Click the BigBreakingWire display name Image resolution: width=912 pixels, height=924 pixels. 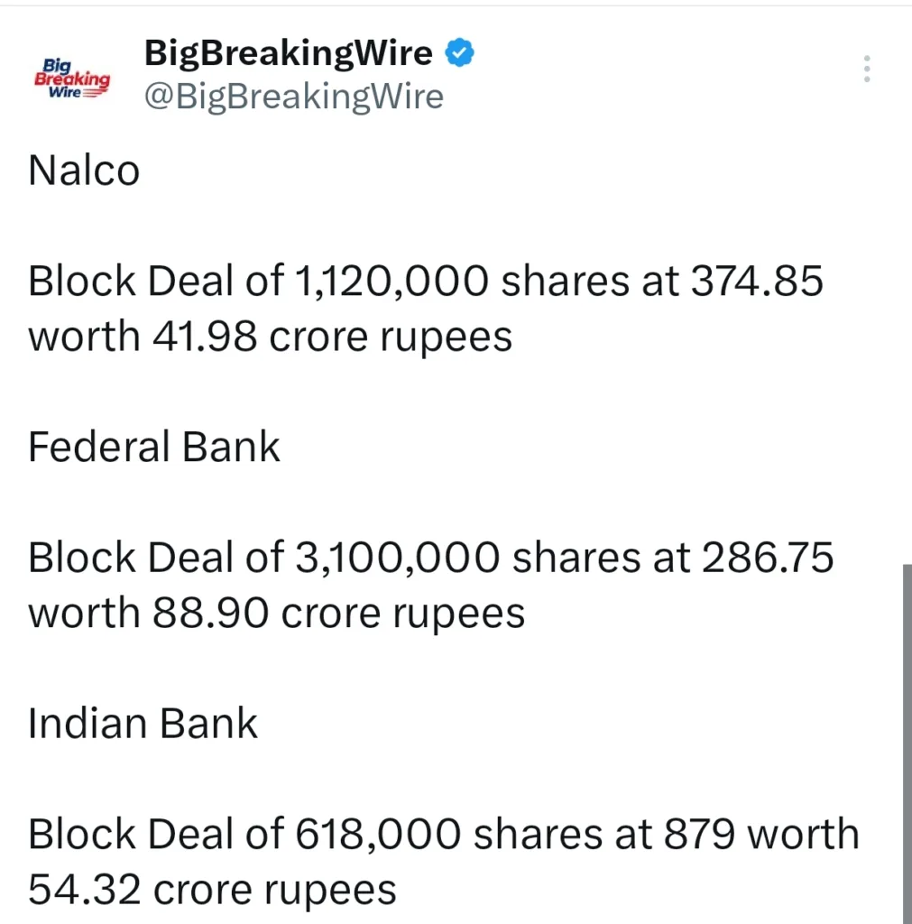pyautogui.click(x=288, y=52)
